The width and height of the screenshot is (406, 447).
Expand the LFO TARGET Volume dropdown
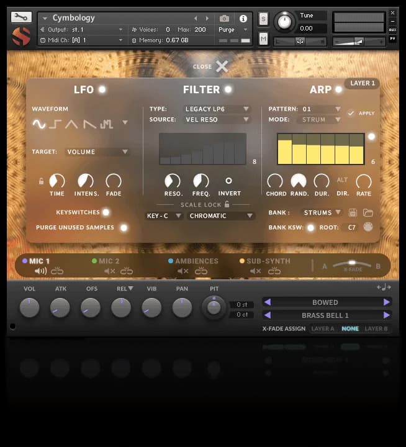tap(97, 151)
